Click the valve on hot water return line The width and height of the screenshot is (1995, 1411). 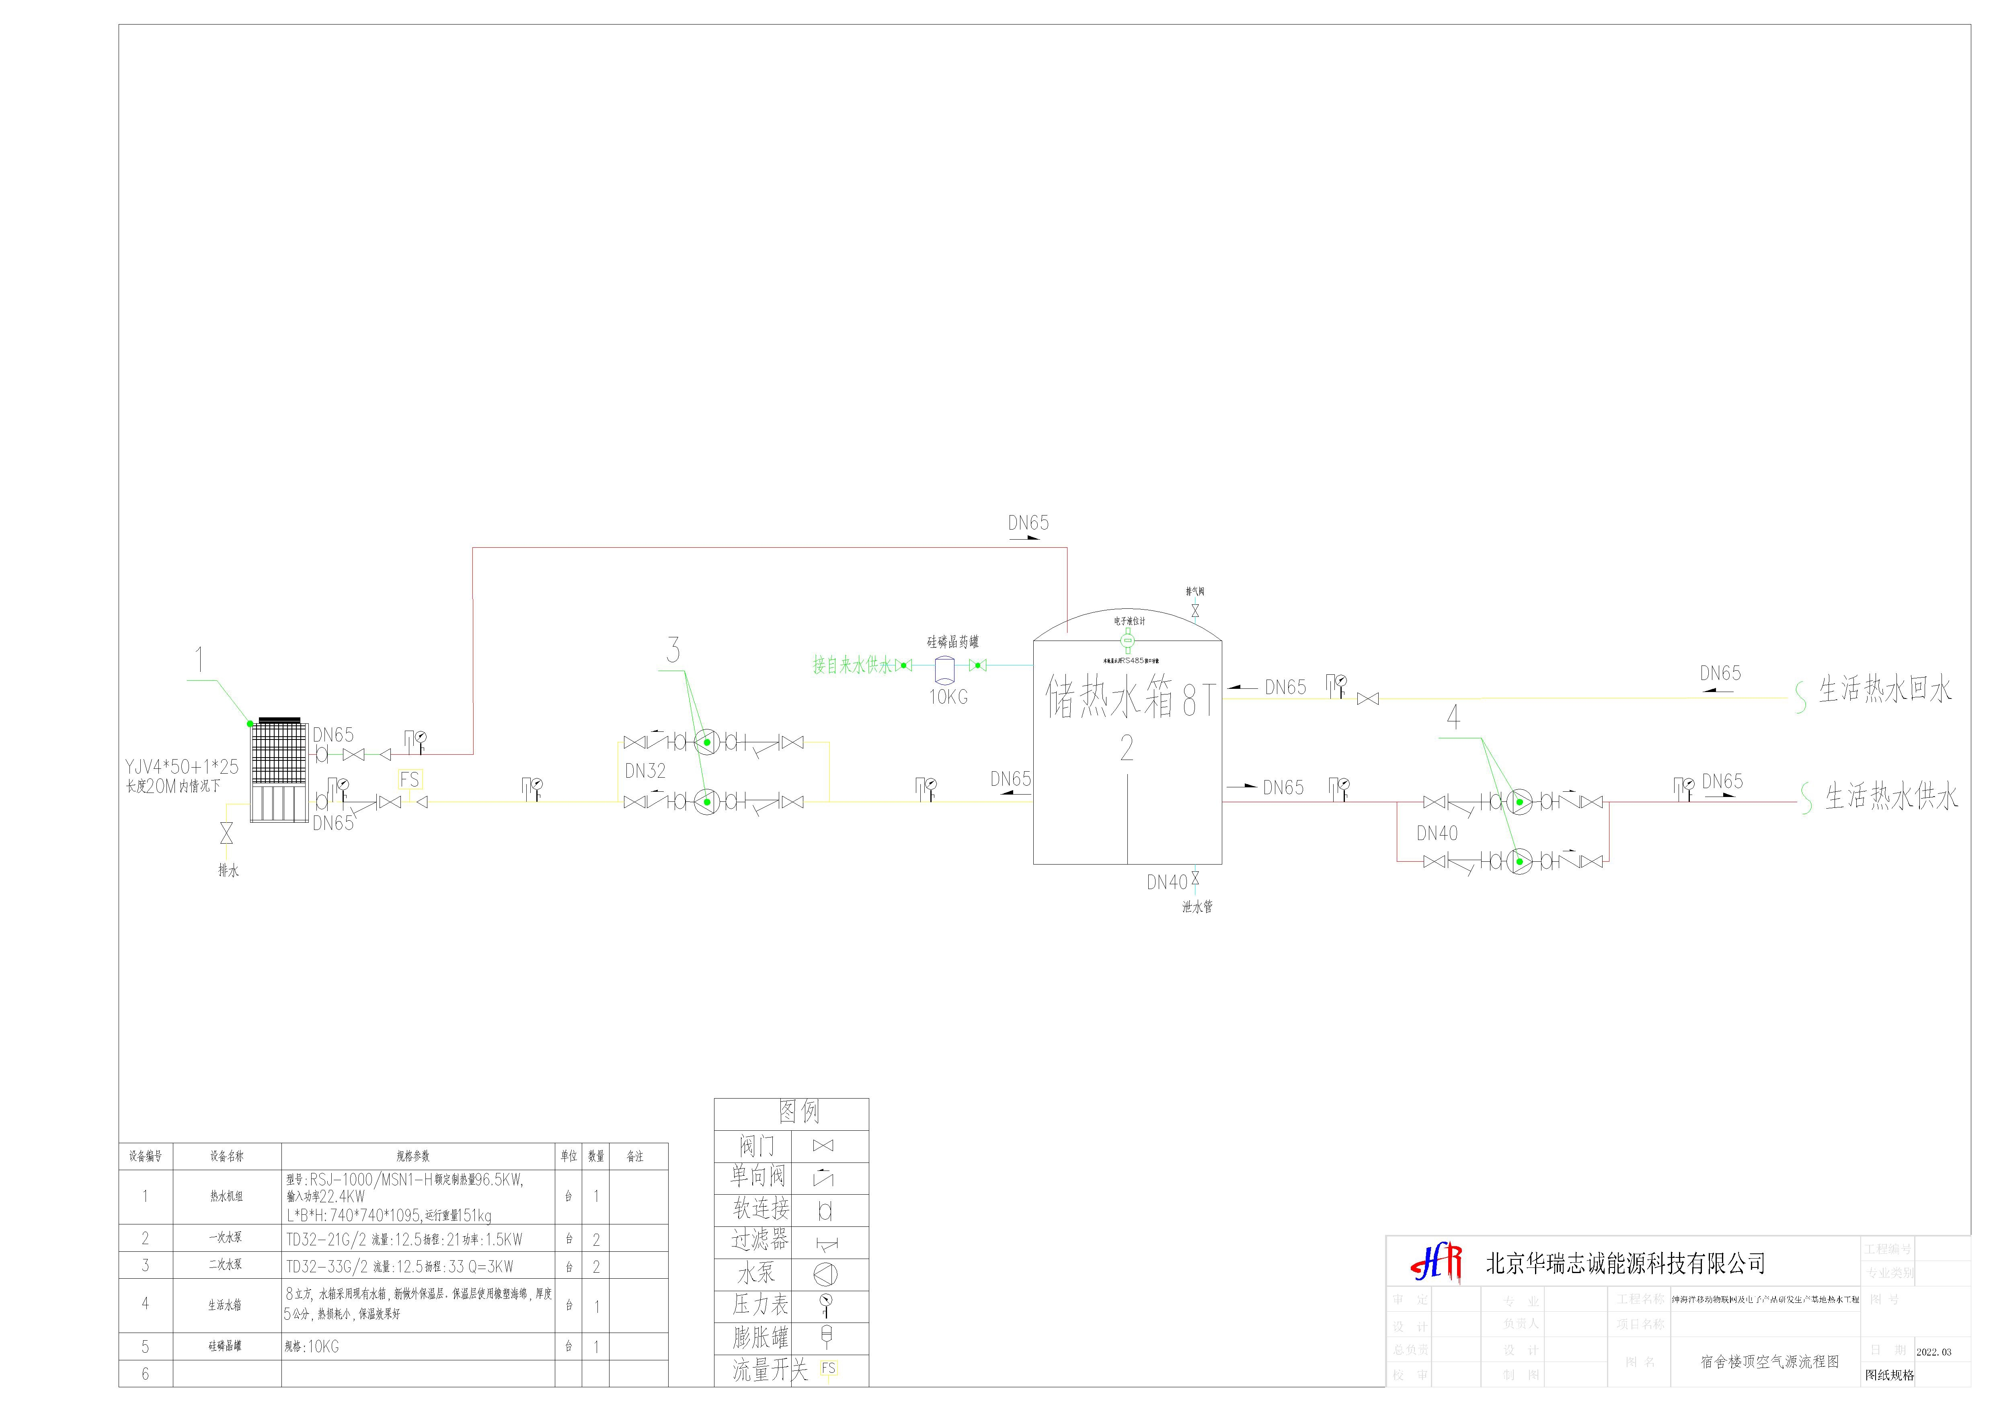click(1368, 698)
